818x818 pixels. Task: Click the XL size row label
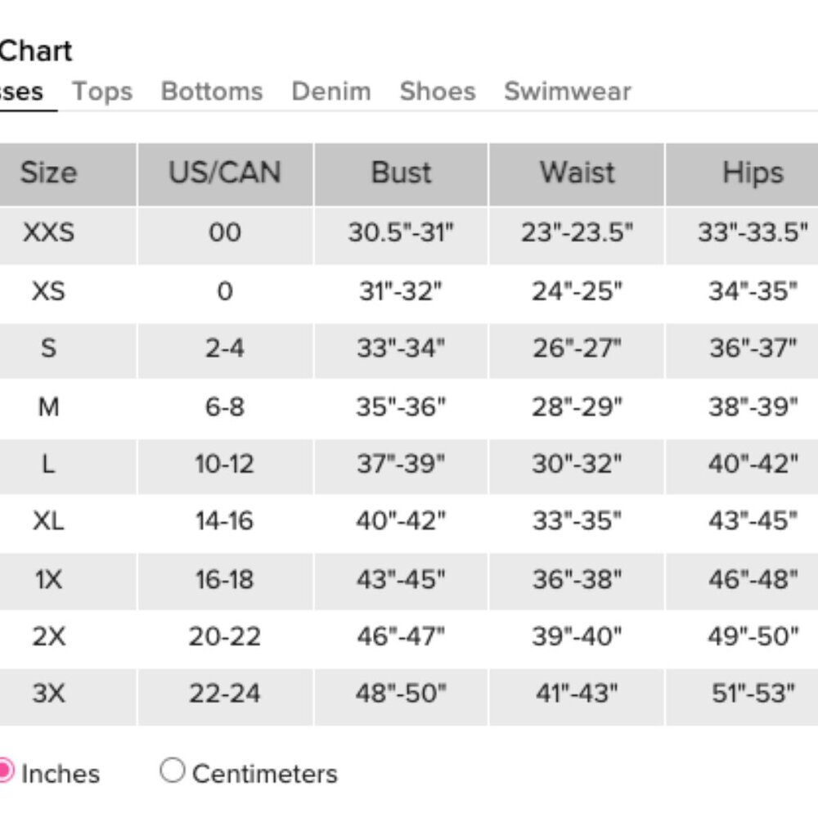pyautogui.click(x=48, y=521)
